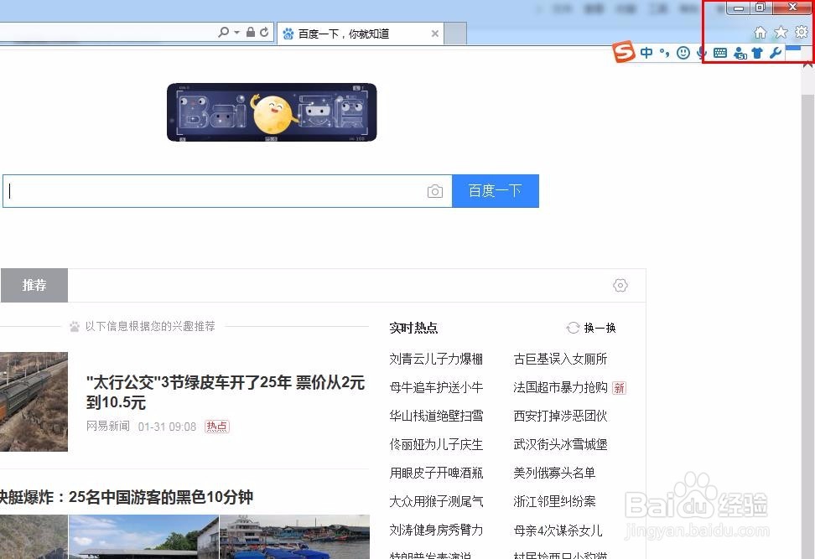
Task: Open hot topic 大众用猴子测尾气
Action: 436,501
